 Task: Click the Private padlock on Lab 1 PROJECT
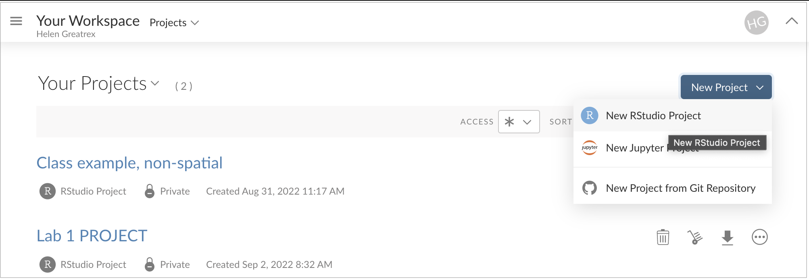point(149,264)
